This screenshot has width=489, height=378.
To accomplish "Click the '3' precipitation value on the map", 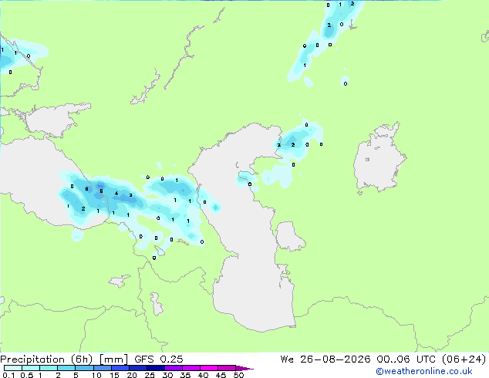I will point(130,195).
